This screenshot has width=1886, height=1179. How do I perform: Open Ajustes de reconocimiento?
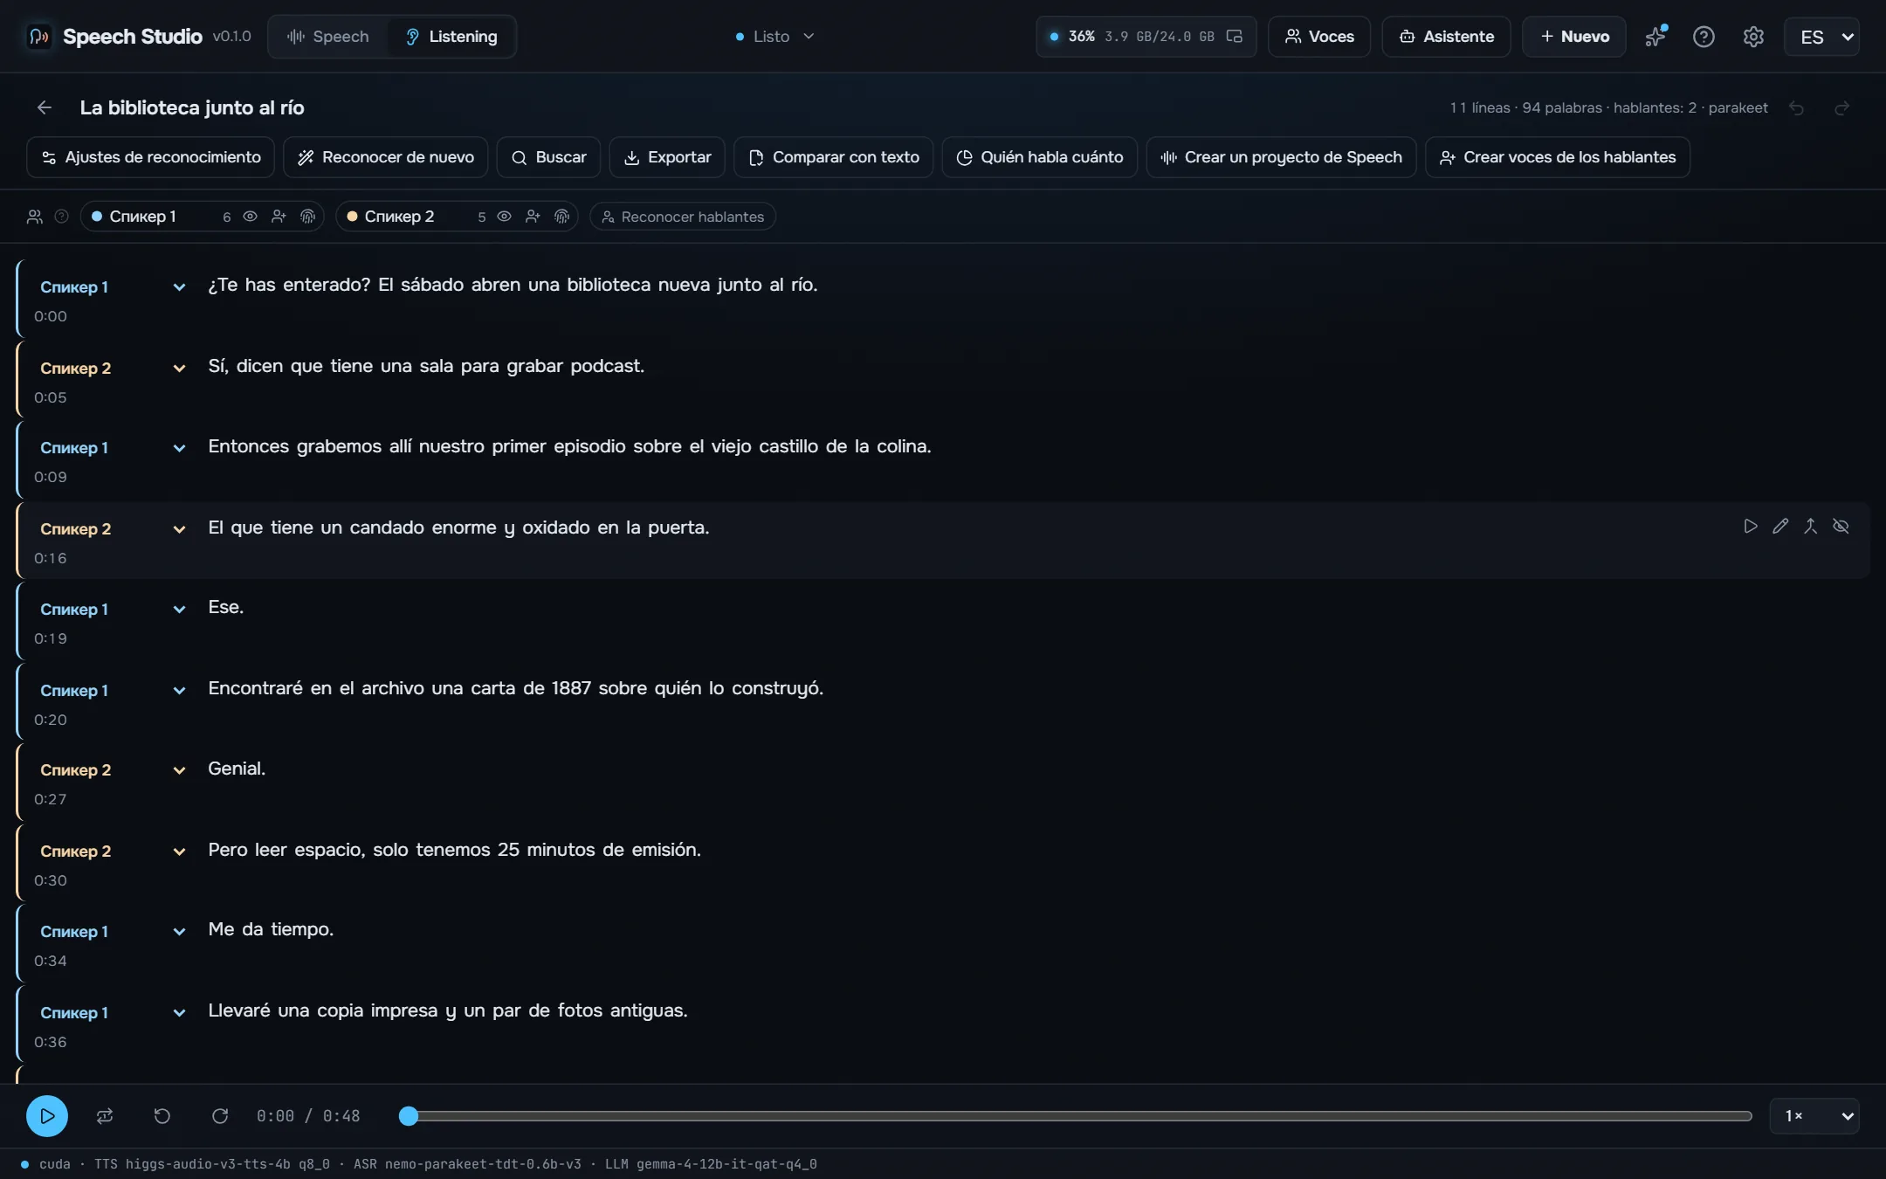coord(151,157)
